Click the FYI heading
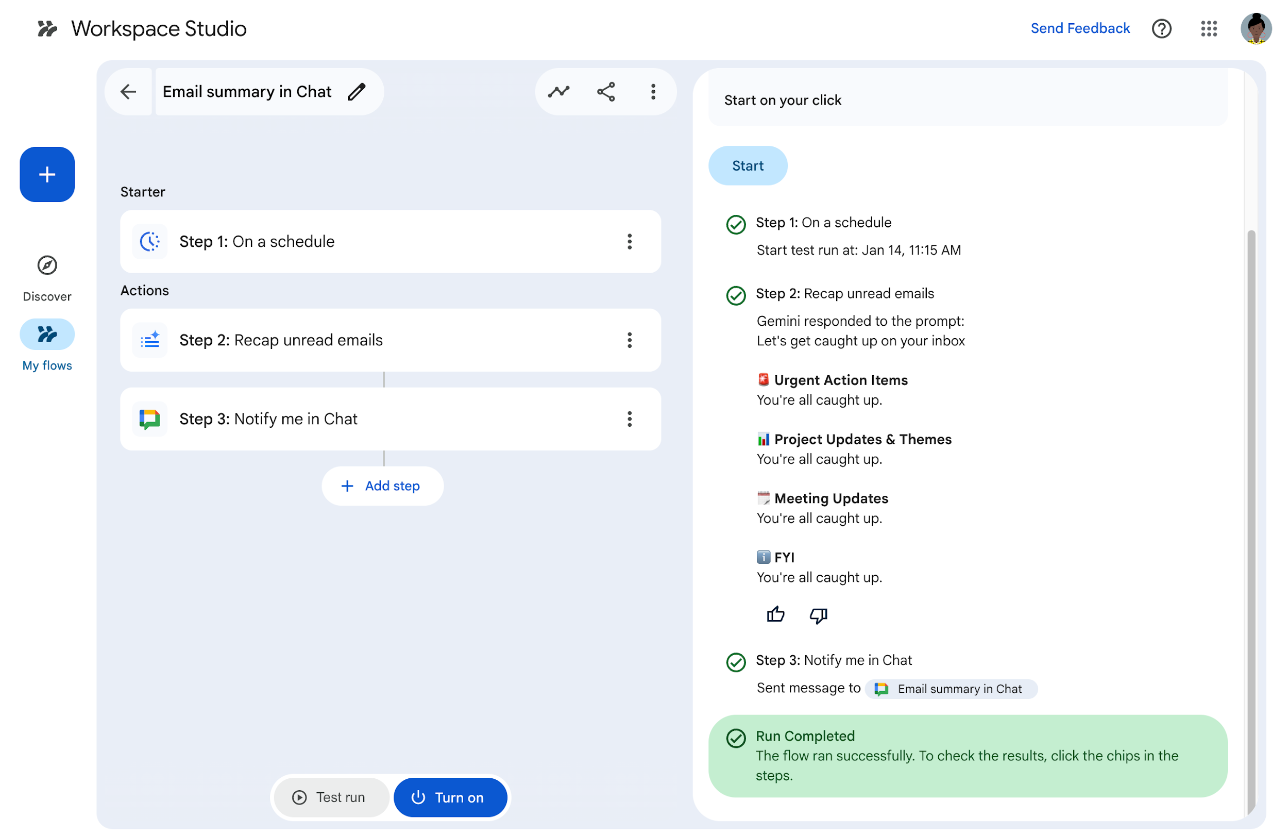This screenshot has height=835, width=1288. pos(784,557)
